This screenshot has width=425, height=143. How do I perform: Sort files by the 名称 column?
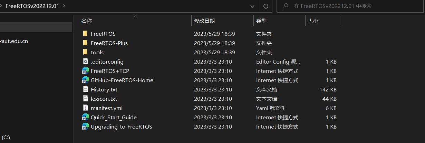[x=87, y=21]
